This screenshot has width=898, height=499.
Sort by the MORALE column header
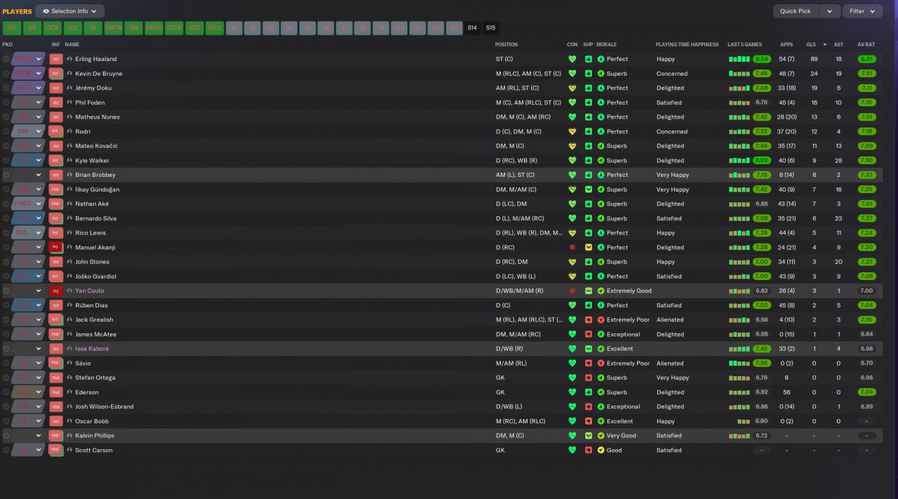[x=606, y=44]
